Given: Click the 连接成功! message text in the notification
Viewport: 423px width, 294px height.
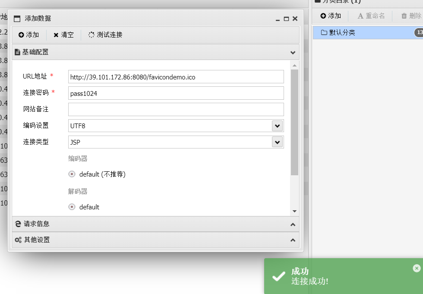Looking at the screenshot, I should (x=310, y=281).
